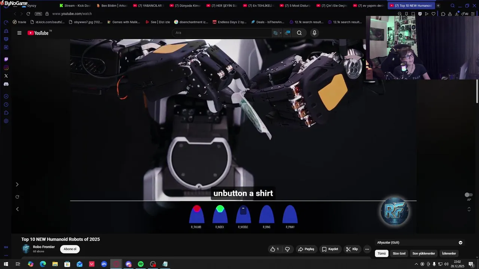
Task: Open the browser extensions cube icon
Action: click(x=443, y=14)
